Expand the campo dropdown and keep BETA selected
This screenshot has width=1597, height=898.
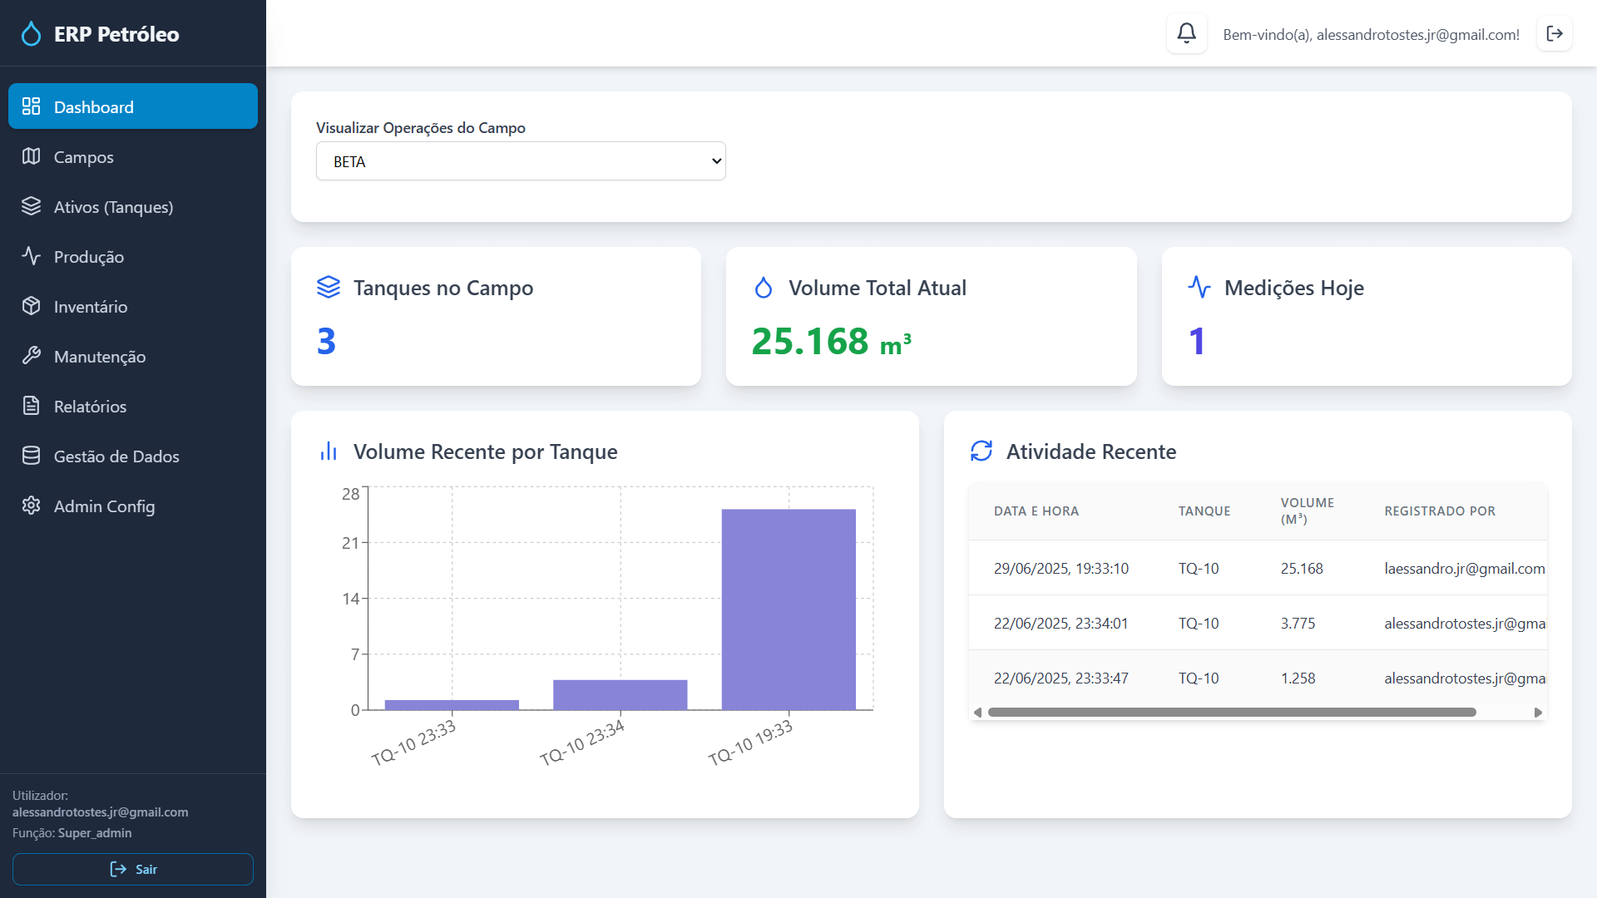click(520, 160)
